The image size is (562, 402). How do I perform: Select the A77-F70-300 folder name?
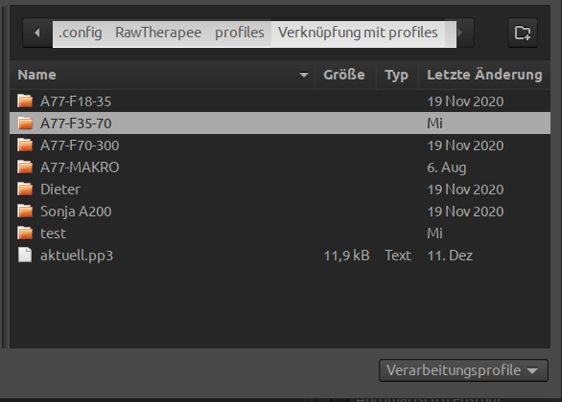(x=80, y=145)
